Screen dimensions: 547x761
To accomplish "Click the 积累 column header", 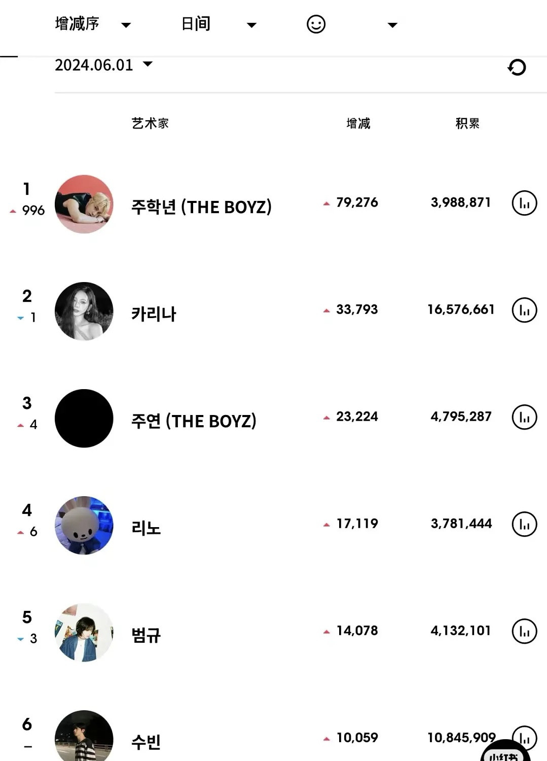I will [467, 123].
